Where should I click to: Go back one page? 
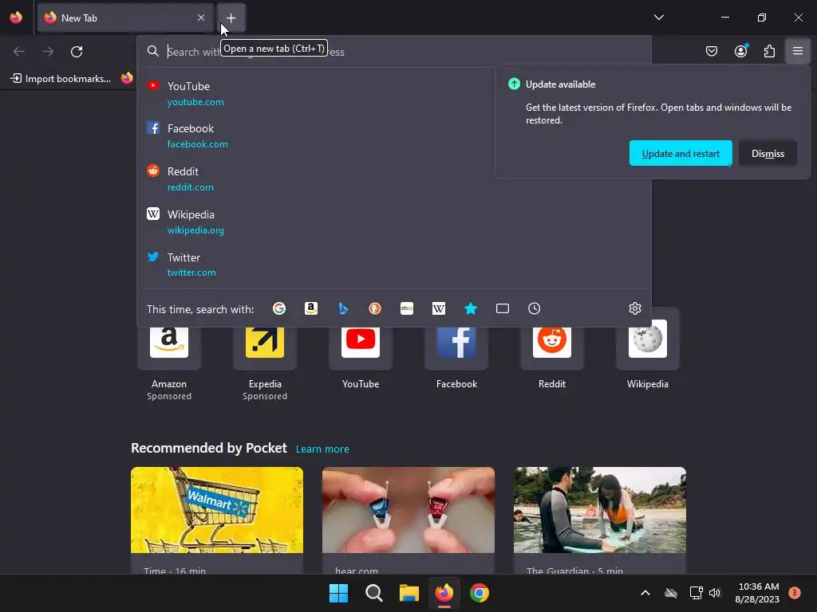click(19, 52)
